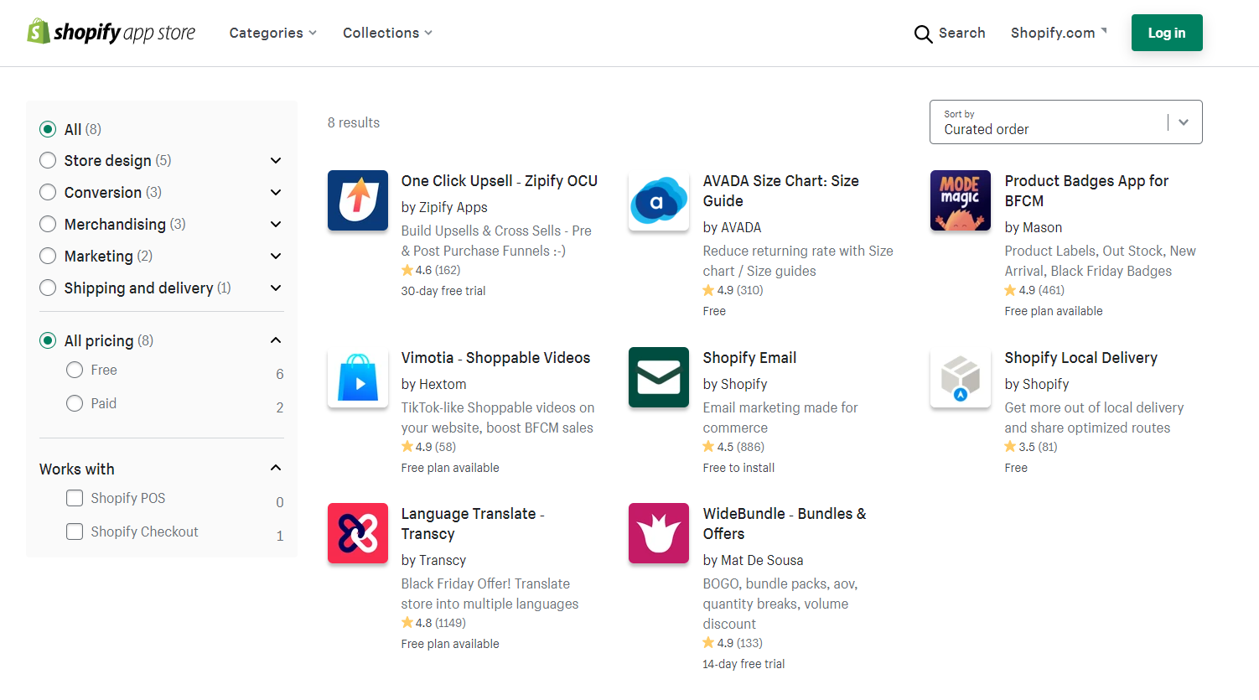
Task: Check the Shopify Checkout checkbox
Action: click(x=75, y=531)
